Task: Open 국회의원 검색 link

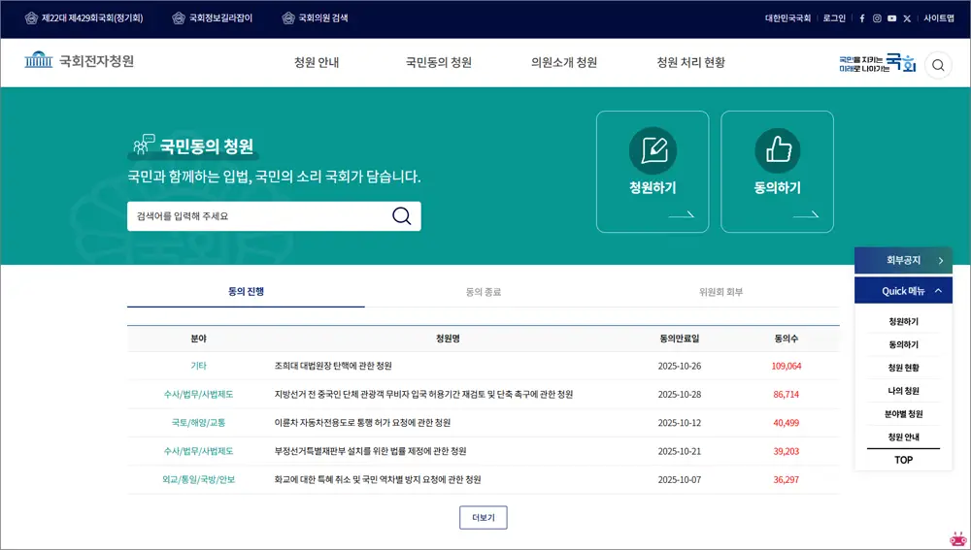Action: point(323,17)
